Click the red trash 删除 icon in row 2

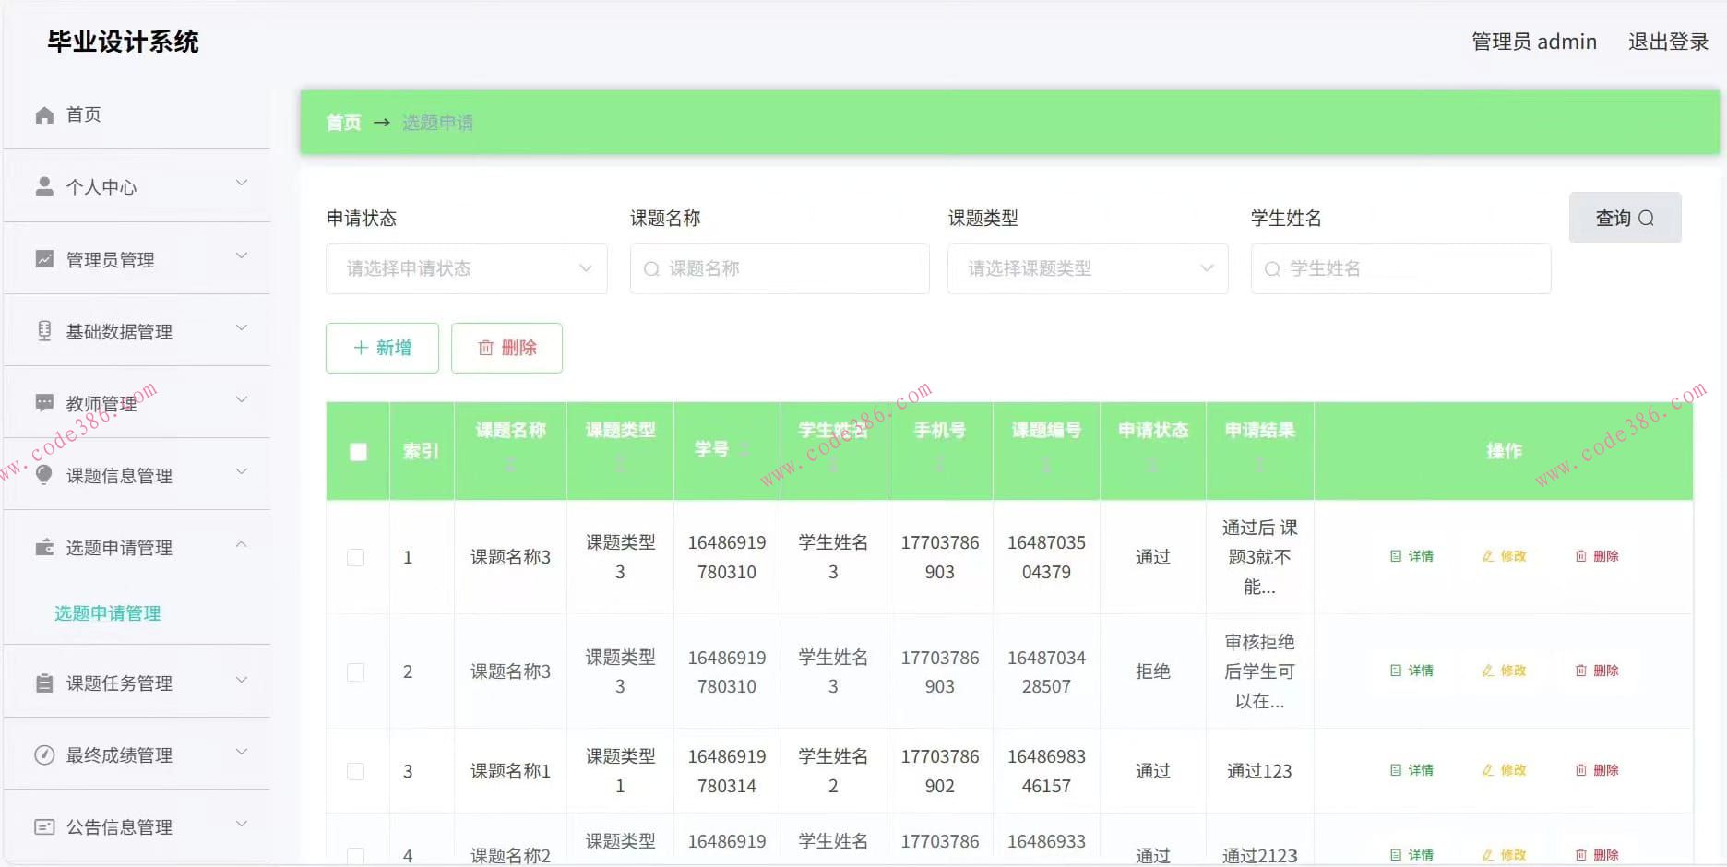pyautogui.click(x=1581, y=671)
